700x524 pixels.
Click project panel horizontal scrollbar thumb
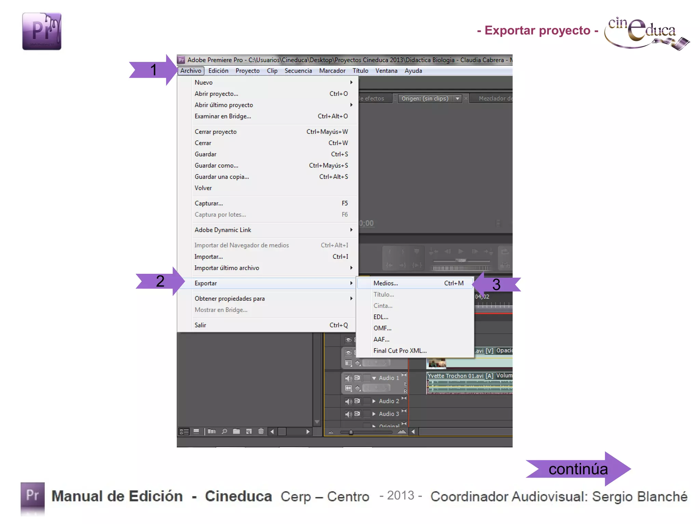click(282, 431)
